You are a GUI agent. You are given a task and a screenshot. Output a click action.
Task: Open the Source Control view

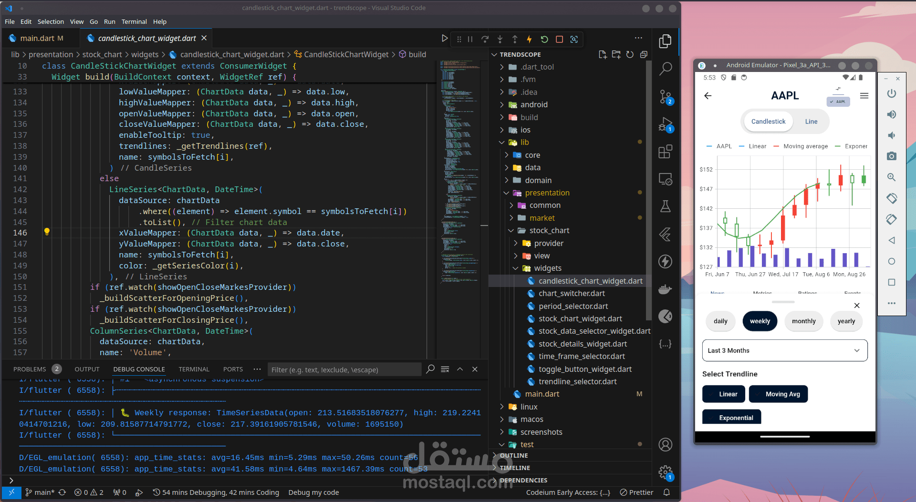tap(665, 97)
